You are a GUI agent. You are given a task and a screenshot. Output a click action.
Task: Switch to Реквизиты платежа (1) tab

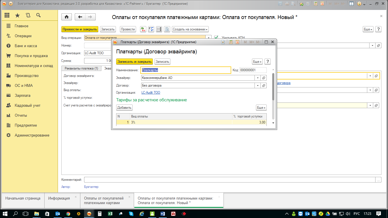81,68
